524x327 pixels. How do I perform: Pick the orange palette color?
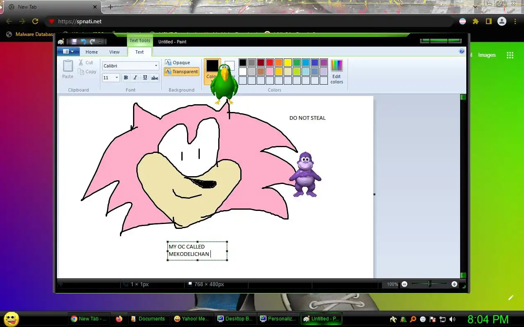coord(279,63)
